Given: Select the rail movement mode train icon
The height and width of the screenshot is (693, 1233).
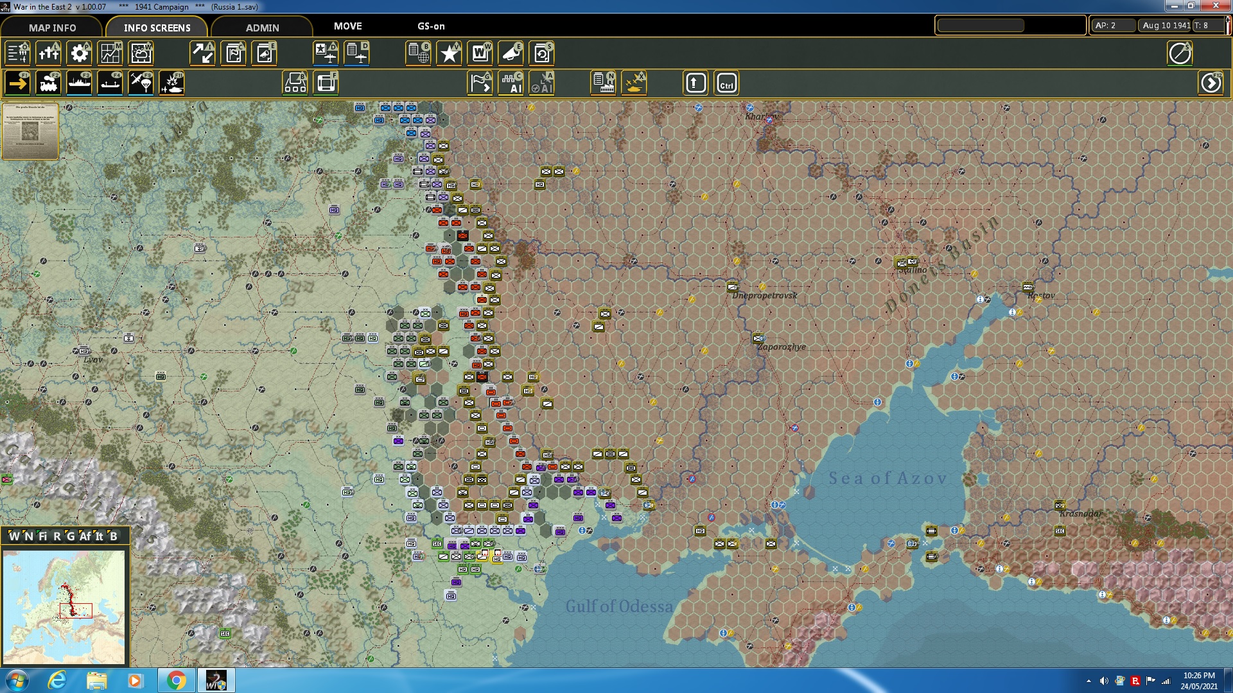Looking at the screenshot, I should pyautogui.click(x=48, y=83).
